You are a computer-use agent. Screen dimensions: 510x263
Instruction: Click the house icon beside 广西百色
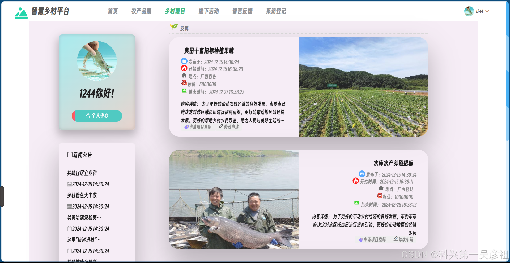[x=184, y=76]
